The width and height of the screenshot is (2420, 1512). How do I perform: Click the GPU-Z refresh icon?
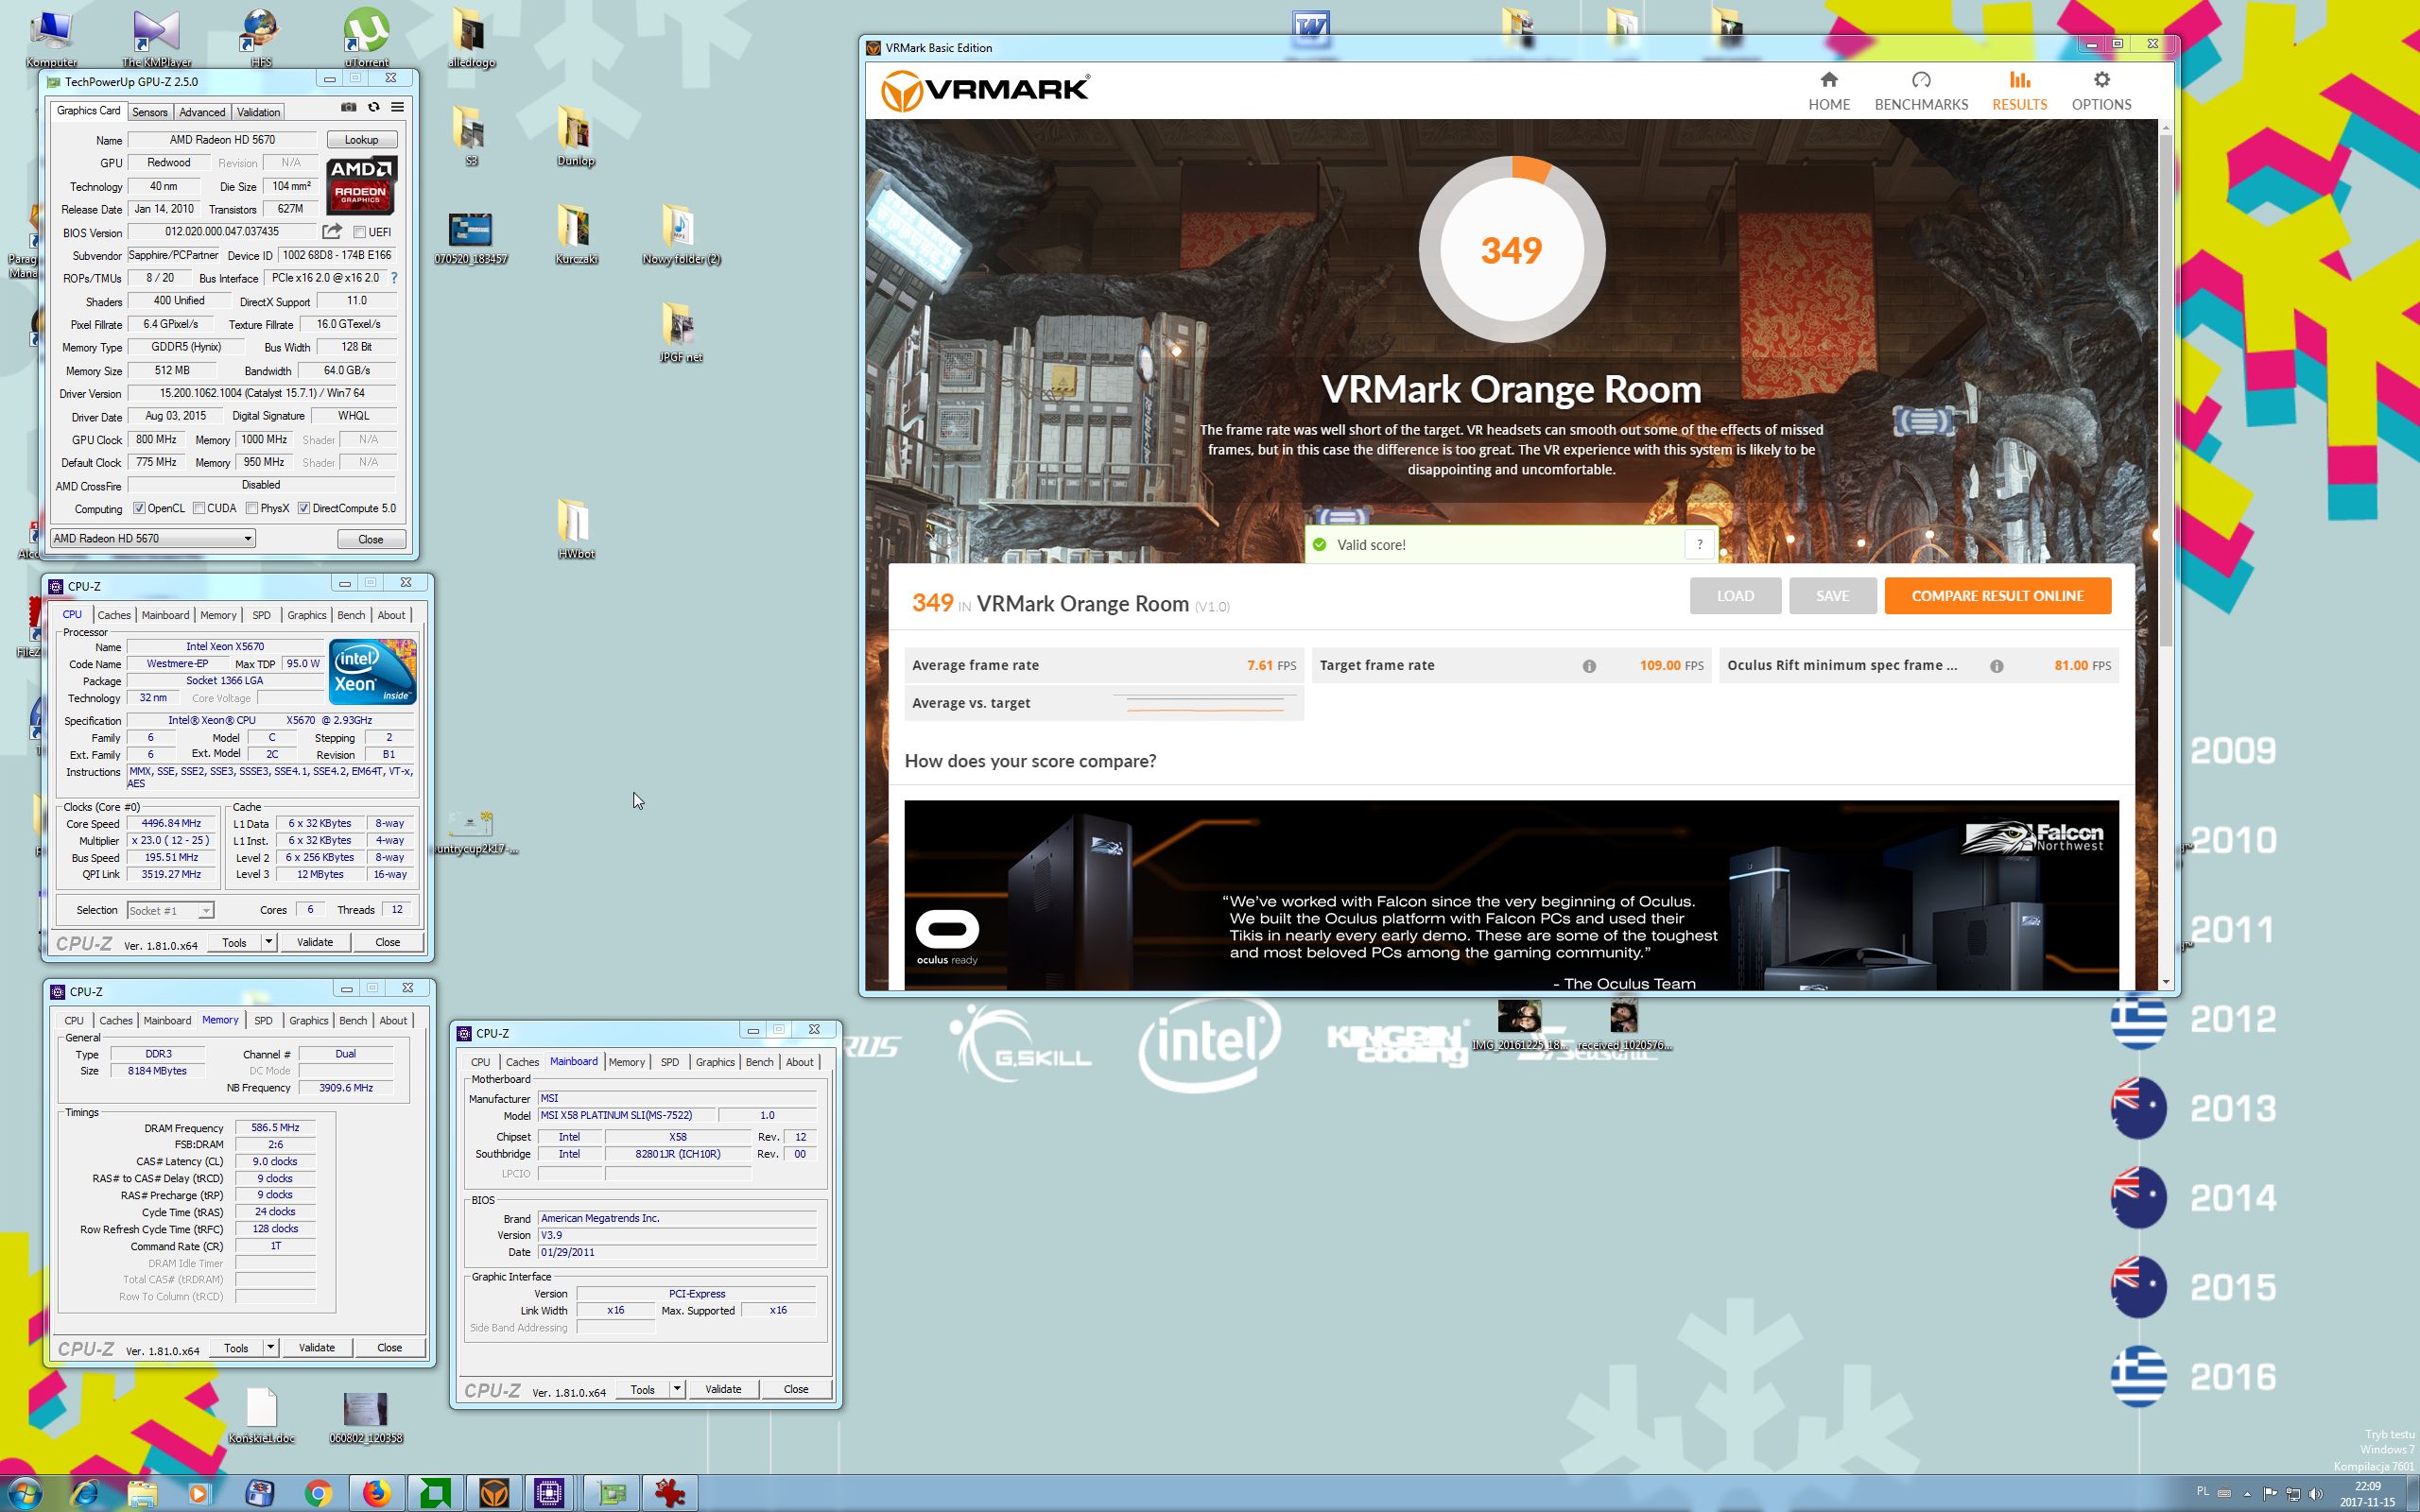[x=374, y=107]
